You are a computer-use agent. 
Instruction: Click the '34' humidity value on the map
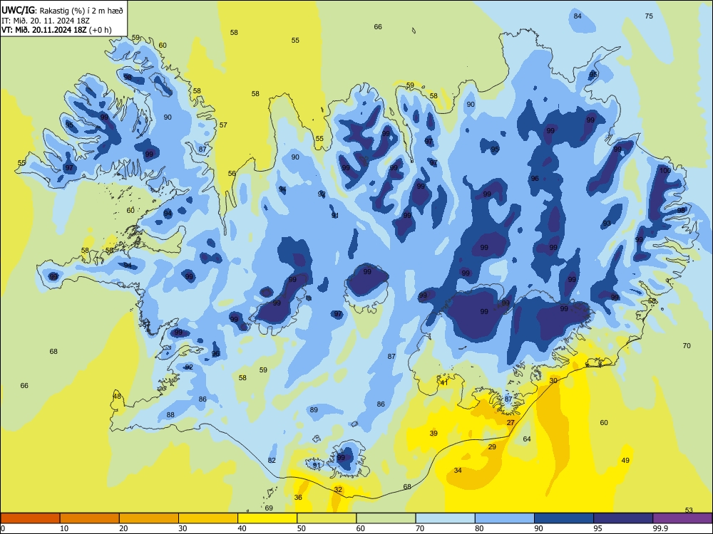click(458, 470)
